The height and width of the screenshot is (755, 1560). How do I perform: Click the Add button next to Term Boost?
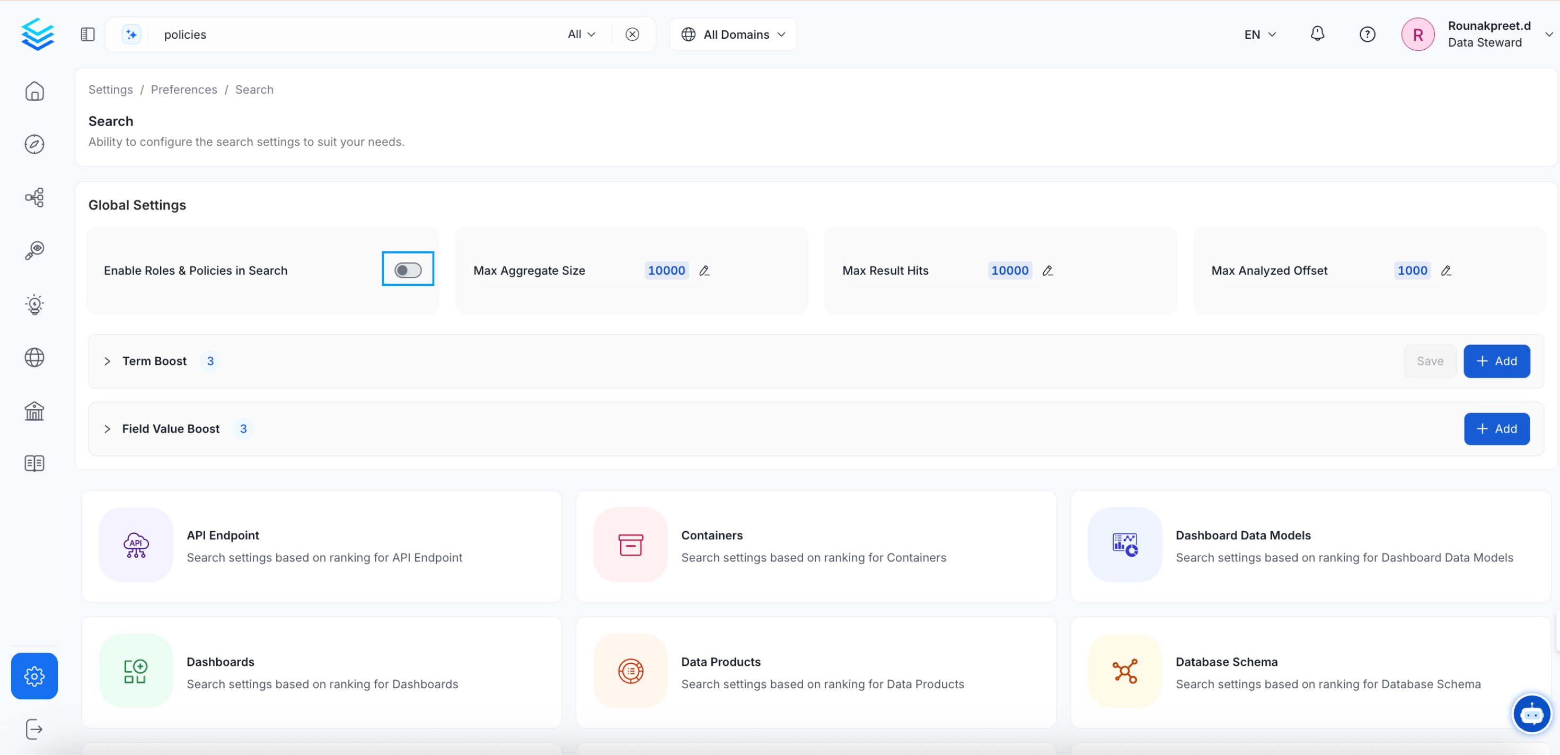tap(1496, 361)
